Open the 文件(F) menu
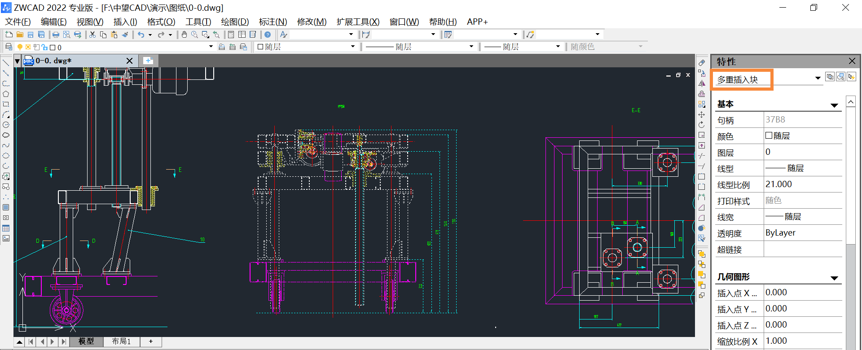Screen dimensions: 862x350 tap(18, 22)
